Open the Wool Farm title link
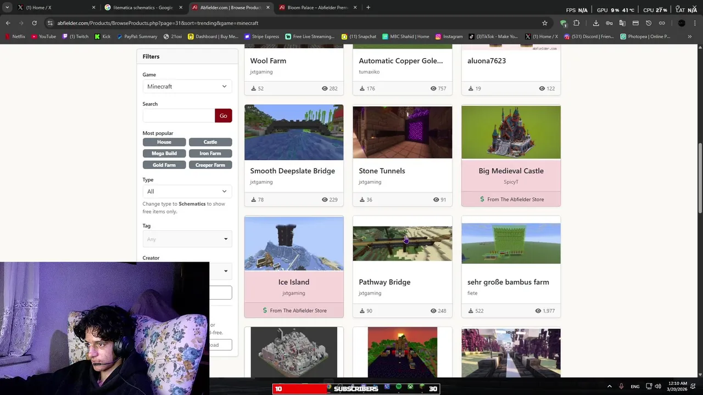 pos(268,61)
